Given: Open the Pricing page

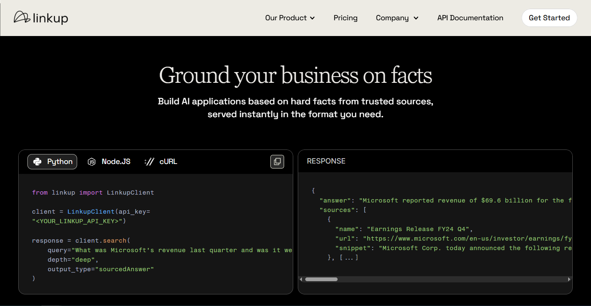Looking at the screenshot, I should pos(345,18).
